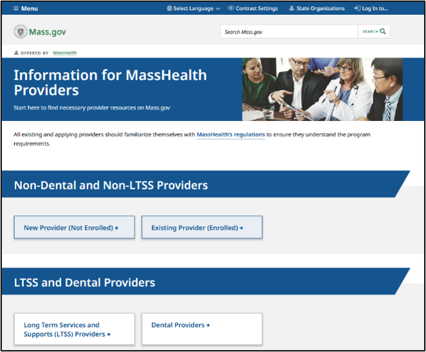Click the 'Non-Dental and Non-LTSS Providers' heading

(x=111, y=185)
